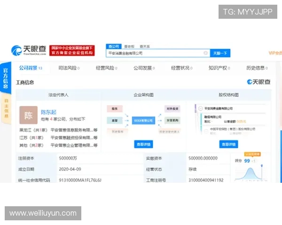The width and height of the screenshot is (282, 225).
Task: Click the red 国家中小企业发展基金 banner
Action: tap(72, 51)
